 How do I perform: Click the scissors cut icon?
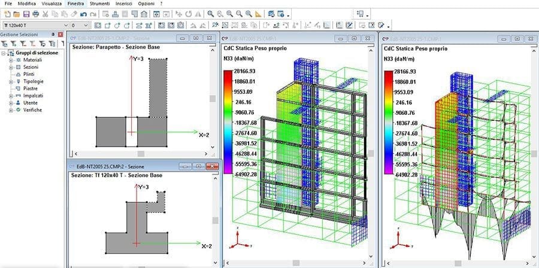[45, 14]
